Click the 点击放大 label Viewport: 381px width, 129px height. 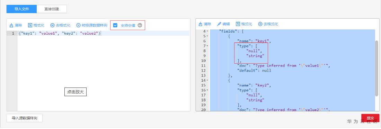(x=76, y=92)
